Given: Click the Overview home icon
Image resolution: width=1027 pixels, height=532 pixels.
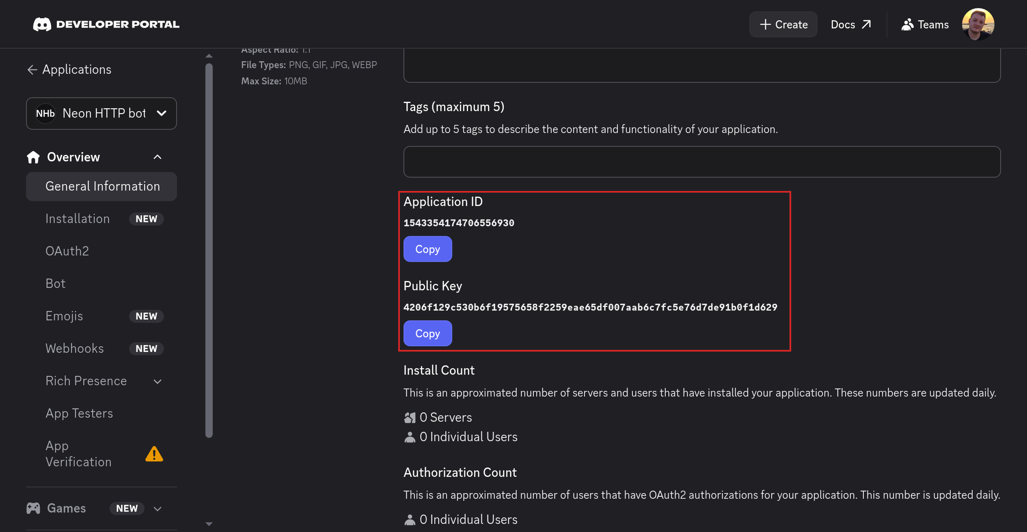Looking at the screenshot, I should (x=33, y=157).
